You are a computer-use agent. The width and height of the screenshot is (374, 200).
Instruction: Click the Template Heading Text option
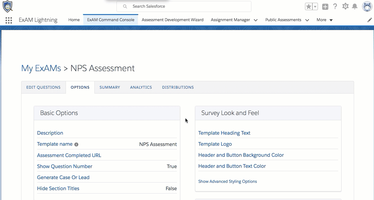(224, 133)
